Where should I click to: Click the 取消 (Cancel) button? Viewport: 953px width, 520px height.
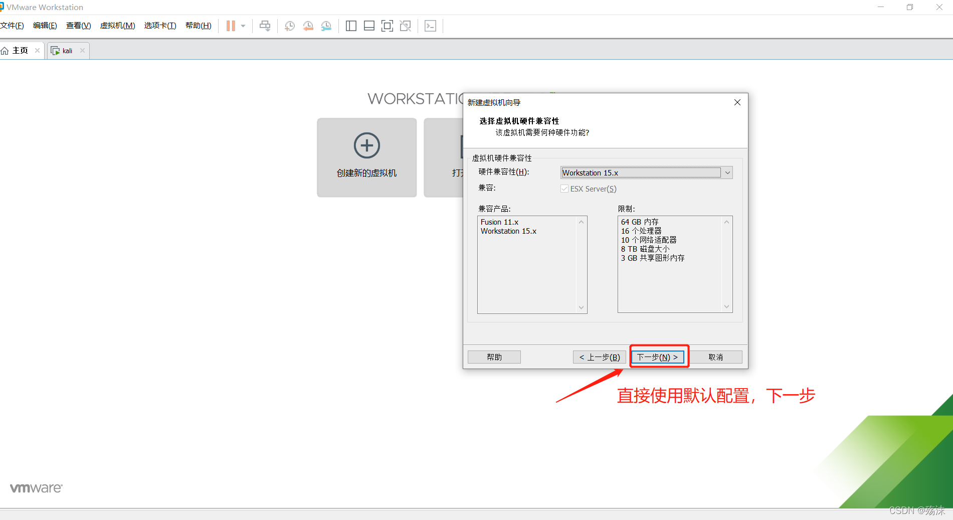pyautogui.click(x=715, y=357)
